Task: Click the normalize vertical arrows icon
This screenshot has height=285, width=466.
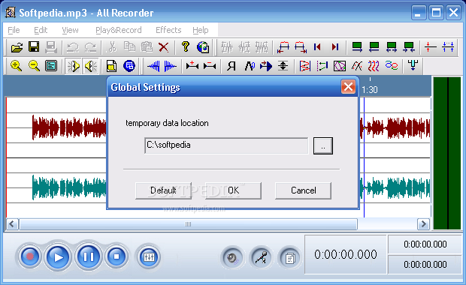Action: tap(283, 66)
